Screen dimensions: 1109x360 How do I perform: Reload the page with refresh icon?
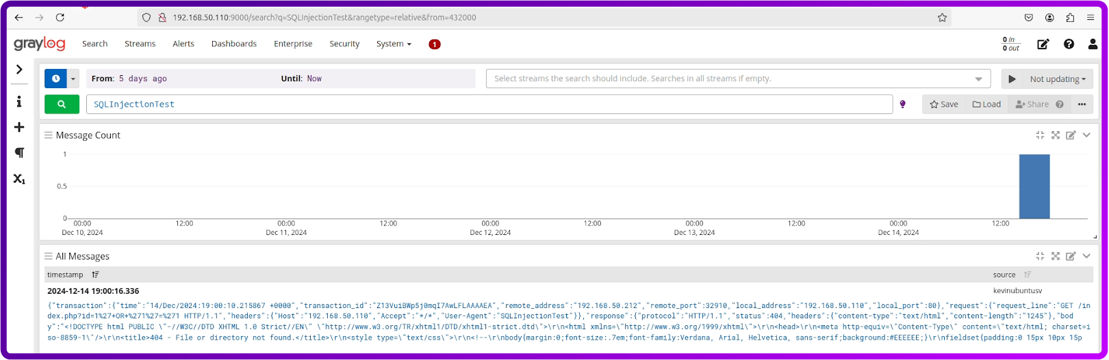point(60,18)
